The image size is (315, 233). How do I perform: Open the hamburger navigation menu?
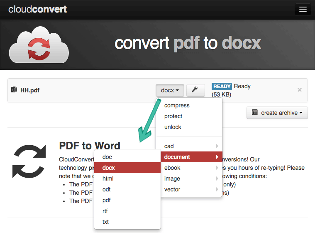[x=303, y=9]
